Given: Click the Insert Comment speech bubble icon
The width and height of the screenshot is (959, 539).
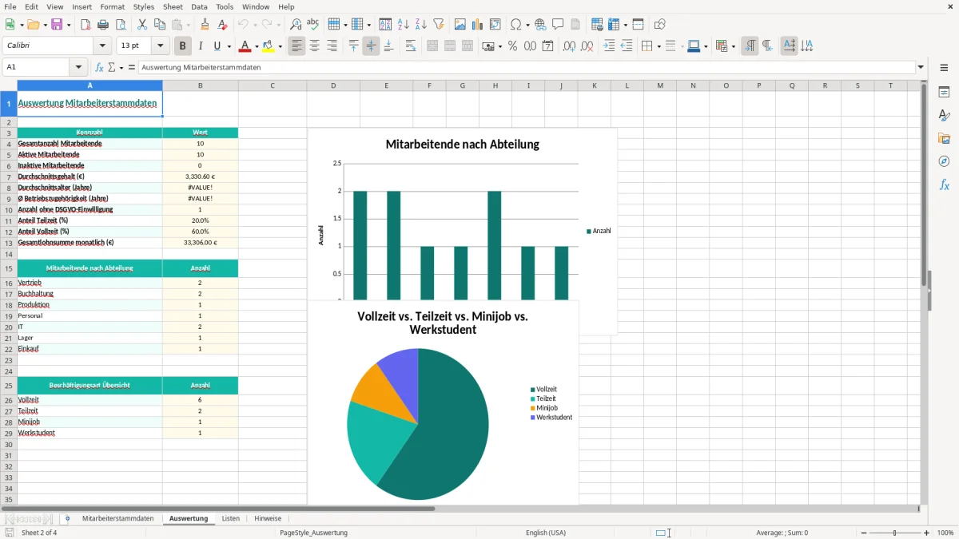Looking at the screenshot, I should (558, 25).
